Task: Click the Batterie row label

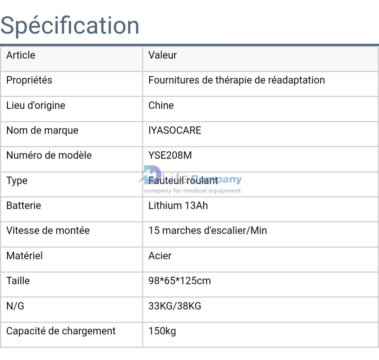Action: click(x=24, y=206)
